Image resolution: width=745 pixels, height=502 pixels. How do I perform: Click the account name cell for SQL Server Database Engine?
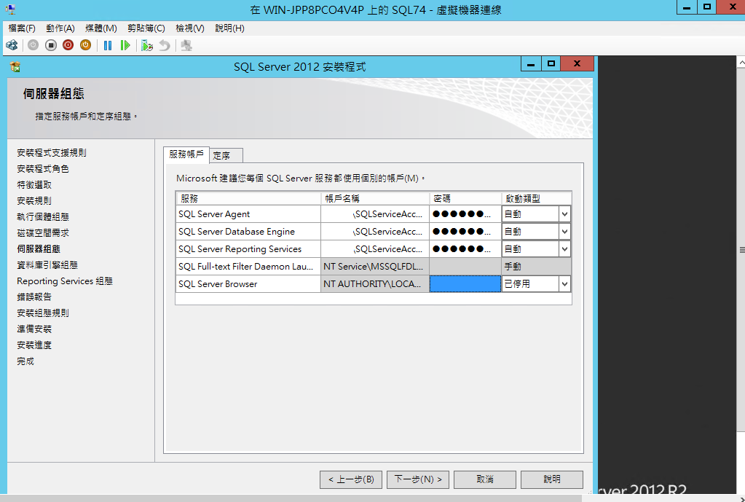tap(375, 232)
